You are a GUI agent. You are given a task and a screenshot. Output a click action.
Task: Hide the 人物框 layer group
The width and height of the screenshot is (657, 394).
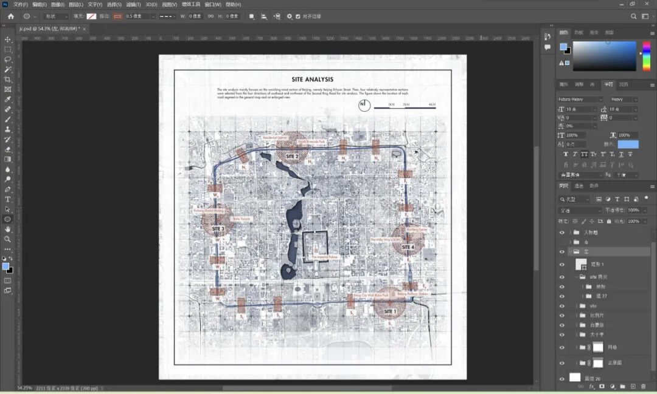pyautogui.click(x=562, y=233)
